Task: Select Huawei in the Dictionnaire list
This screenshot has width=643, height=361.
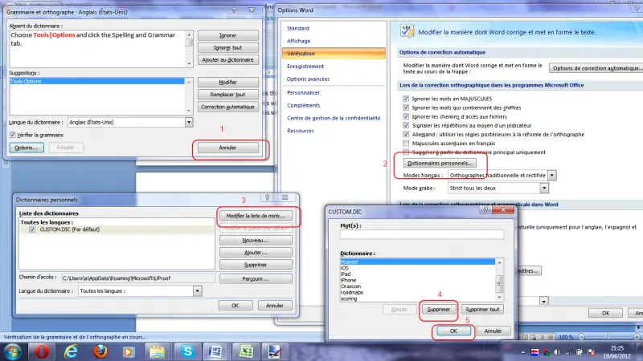Action: point(417,262)
